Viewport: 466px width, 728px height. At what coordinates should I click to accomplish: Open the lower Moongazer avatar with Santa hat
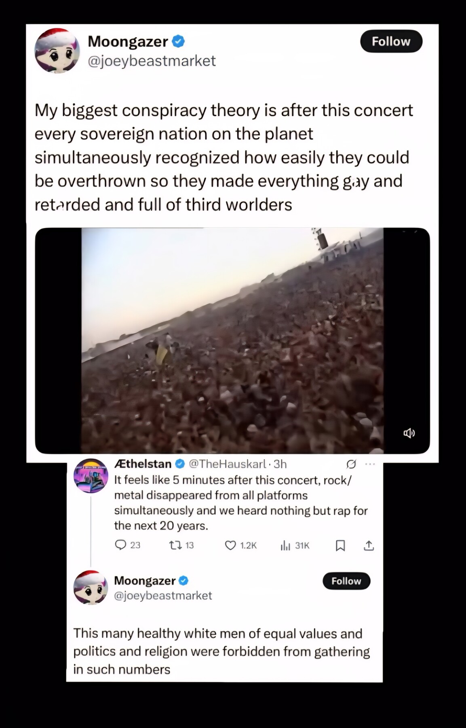coord(91,588)
